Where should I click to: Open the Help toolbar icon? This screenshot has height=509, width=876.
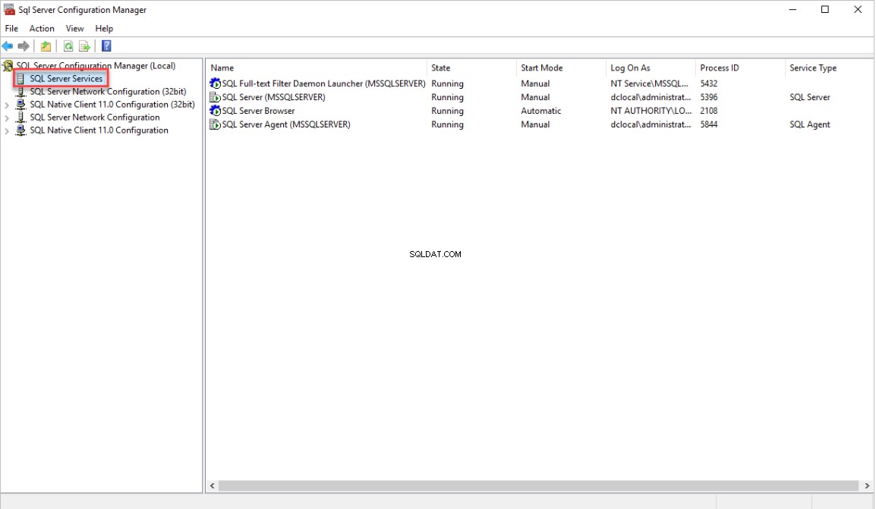tap(106, 46)
